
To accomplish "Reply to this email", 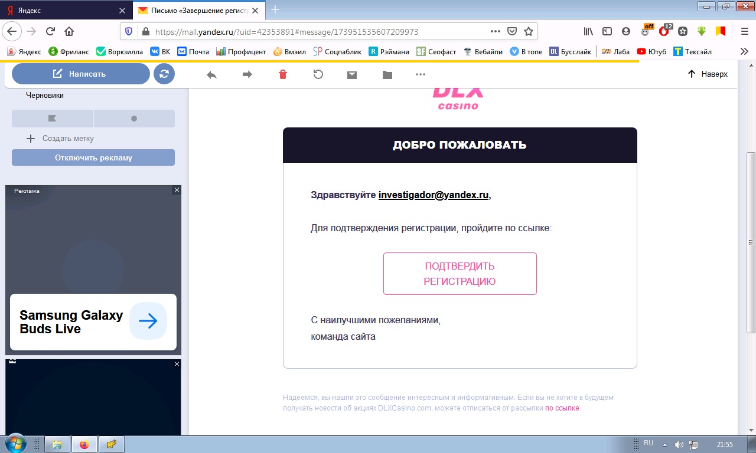I will tap(211, 74).
